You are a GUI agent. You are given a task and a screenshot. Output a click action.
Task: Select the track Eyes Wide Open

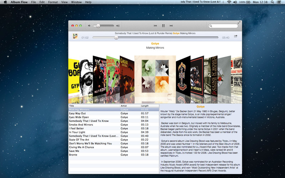tap(114, 117)
